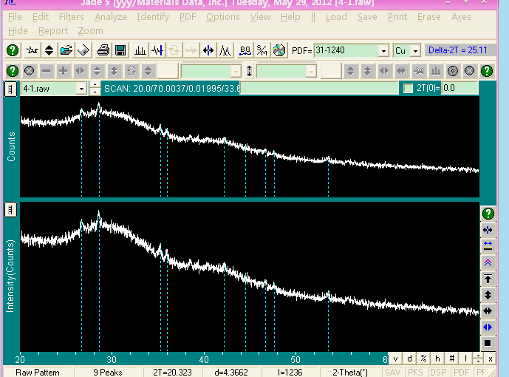Click the find peaks bar-chart icon
Image resolution: width=509 pixels, height=377 pixels.
click(x=140, y=50)
